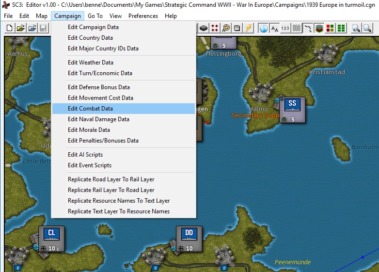Click the Save floppy disk icon
This screenshot has width=379, height=272.
coord(43,28)
